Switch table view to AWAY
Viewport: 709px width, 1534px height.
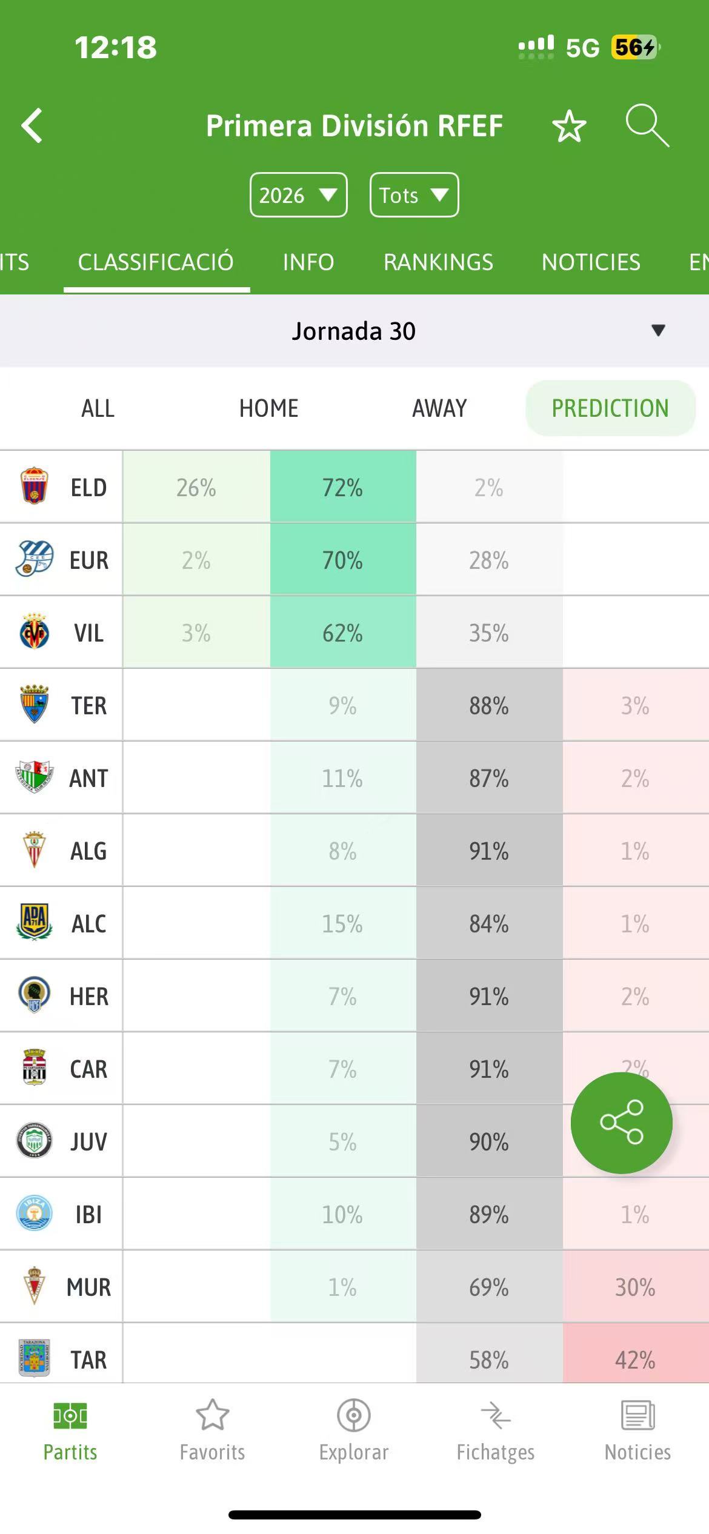point(439,408)
